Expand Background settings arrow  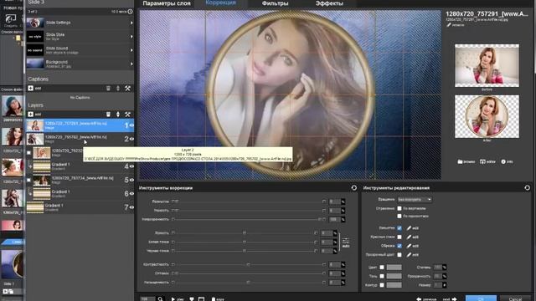(131, 64)
